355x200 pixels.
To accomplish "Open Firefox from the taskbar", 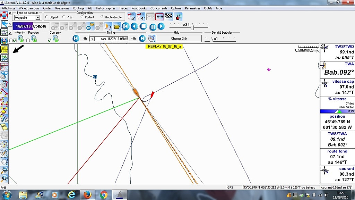I will point(87,195).
